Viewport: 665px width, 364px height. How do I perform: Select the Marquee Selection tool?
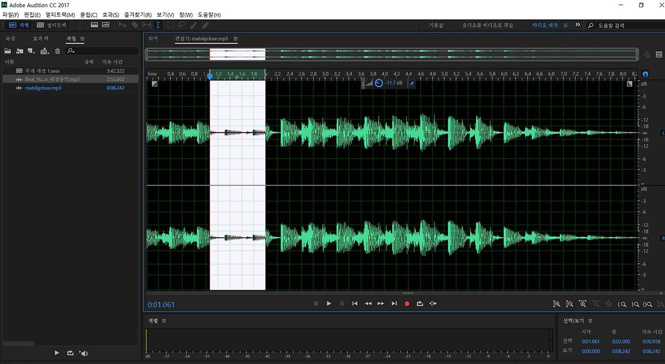coord(170,24)
